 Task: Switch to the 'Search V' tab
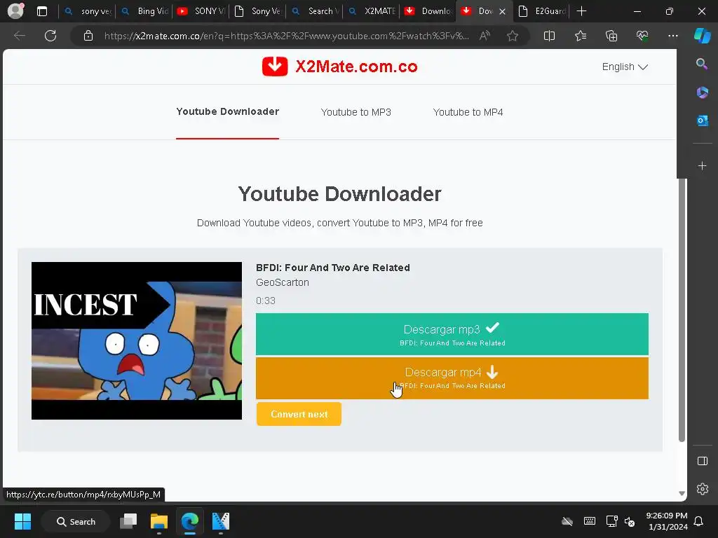point(316,11)
